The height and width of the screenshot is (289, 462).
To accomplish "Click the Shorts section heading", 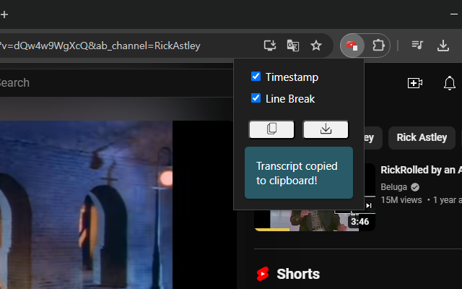I will [x=298, y=274].
